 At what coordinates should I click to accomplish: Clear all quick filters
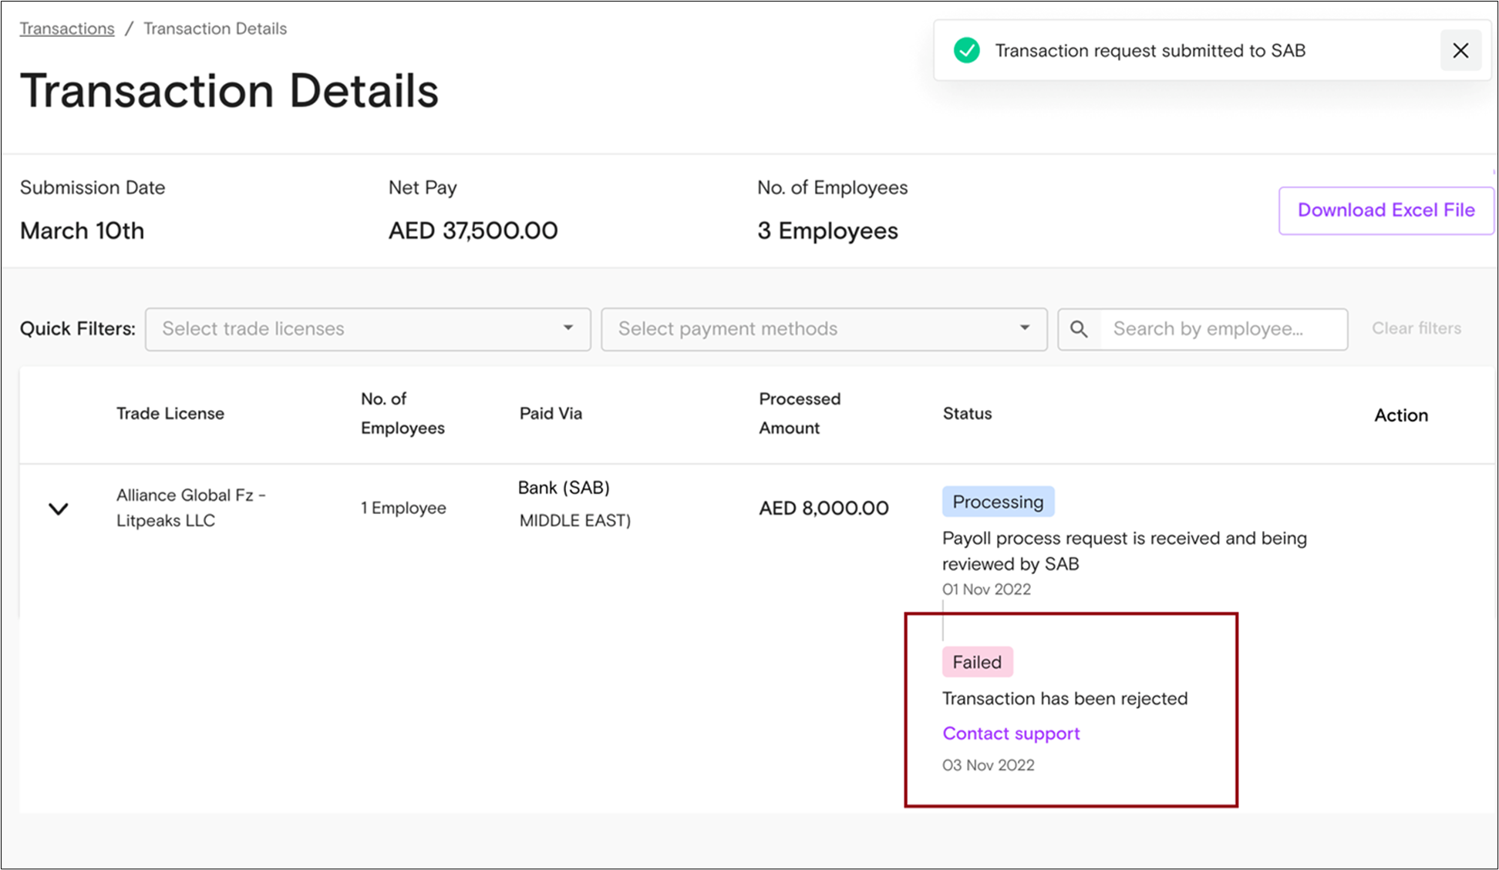tap(1416, 328)
